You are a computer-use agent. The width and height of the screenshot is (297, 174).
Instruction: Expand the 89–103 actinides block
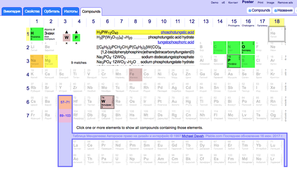click(64, 116)
